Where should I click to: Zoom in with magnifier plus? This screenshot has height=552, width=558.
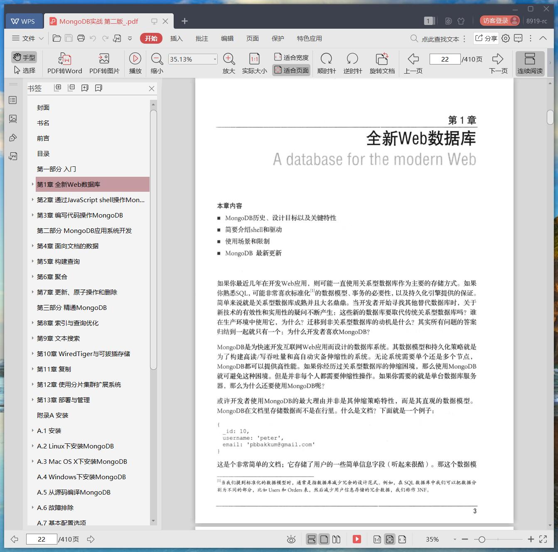[229, 63]
